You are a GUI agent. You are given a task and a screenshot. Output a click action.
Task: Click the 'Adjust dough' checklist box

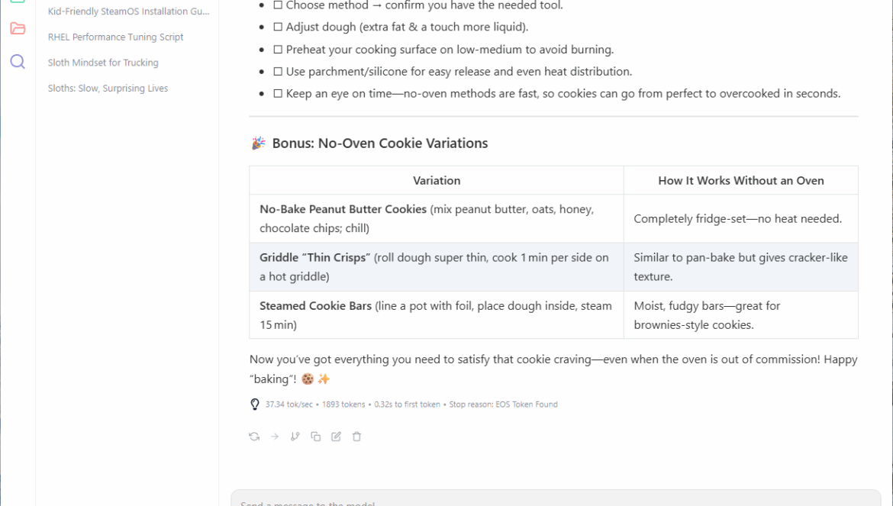[x=278, y=27]
